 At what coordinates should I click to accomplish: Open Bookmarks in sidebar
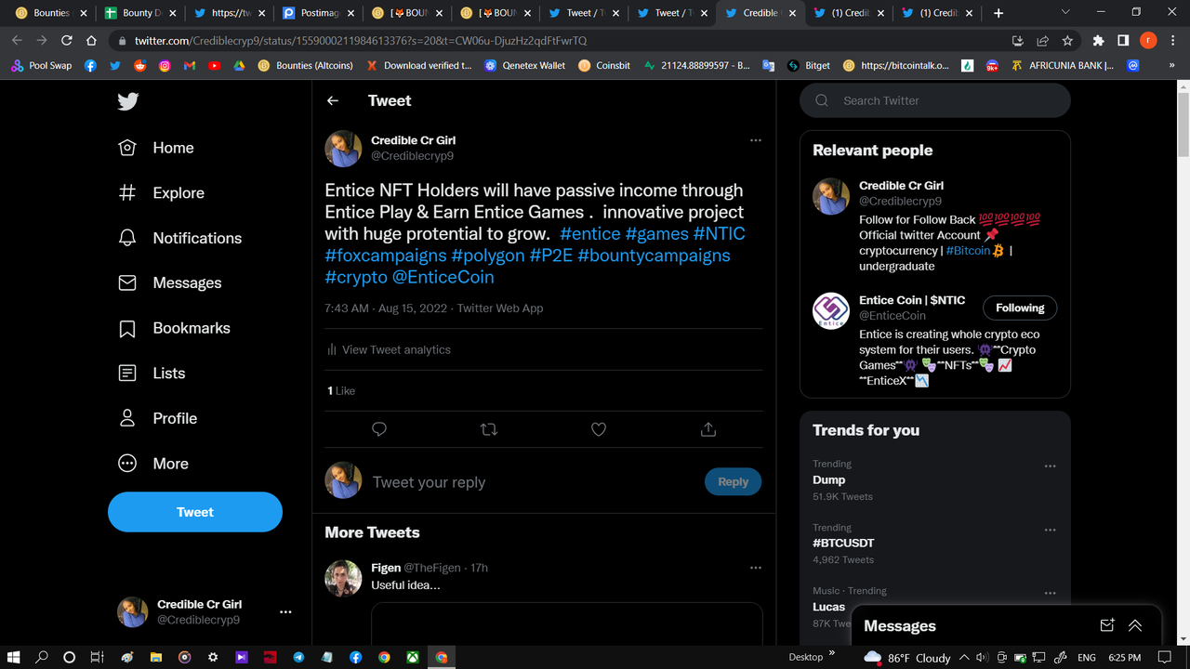(x=174, y=328)
